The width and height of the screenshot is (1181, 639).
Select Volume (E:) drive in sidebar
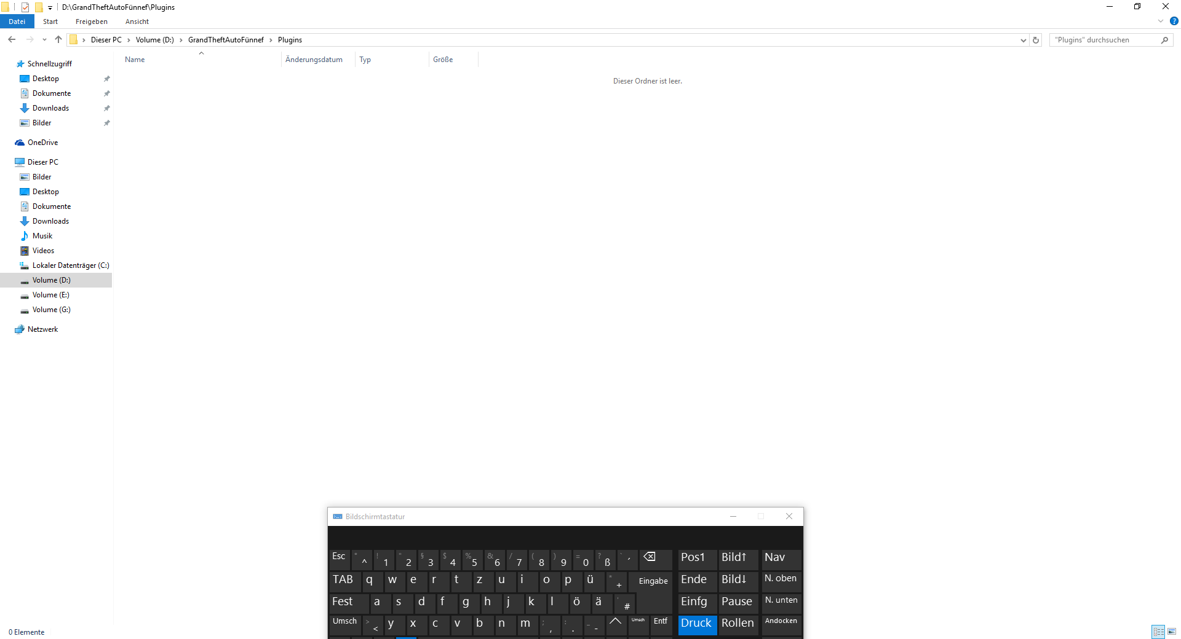pyautogui.click(x=50, y=295)
